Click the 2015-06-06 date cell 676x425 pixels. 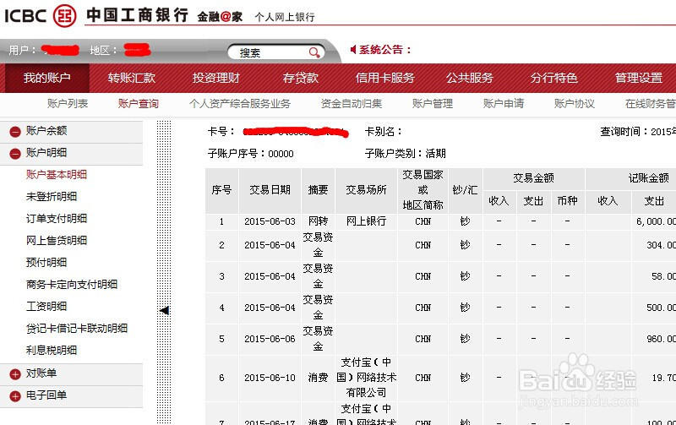pos(270,339)
